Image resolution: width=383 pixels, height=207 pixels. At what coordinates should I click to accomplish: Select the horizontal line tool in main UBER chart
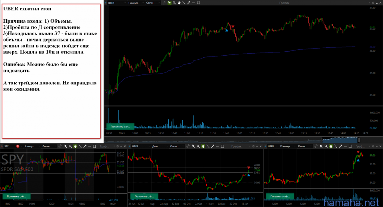(193, 3)
